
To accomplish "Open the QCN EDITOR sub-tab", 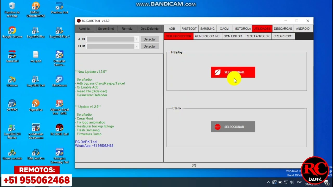I will point(233,36).
